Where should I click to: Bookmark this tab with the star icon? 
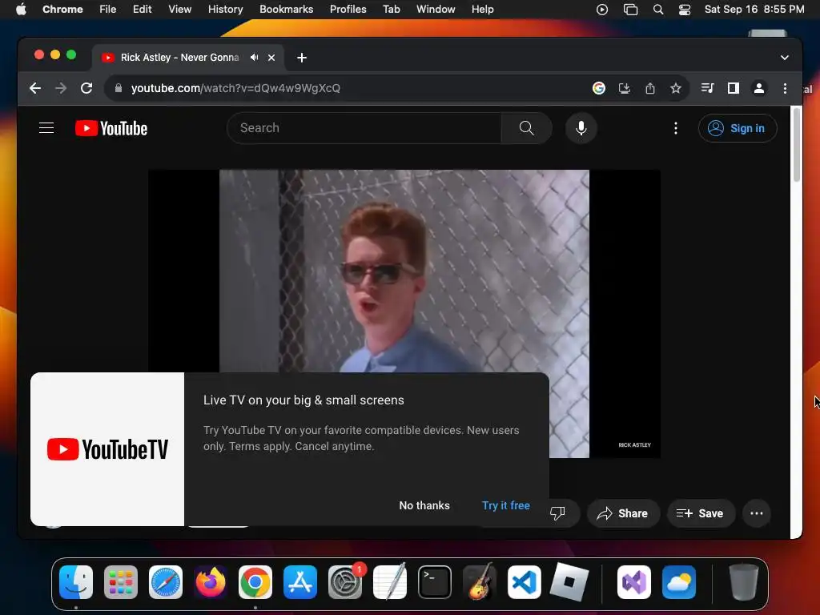pyautogui.click(x=676, y=88)
